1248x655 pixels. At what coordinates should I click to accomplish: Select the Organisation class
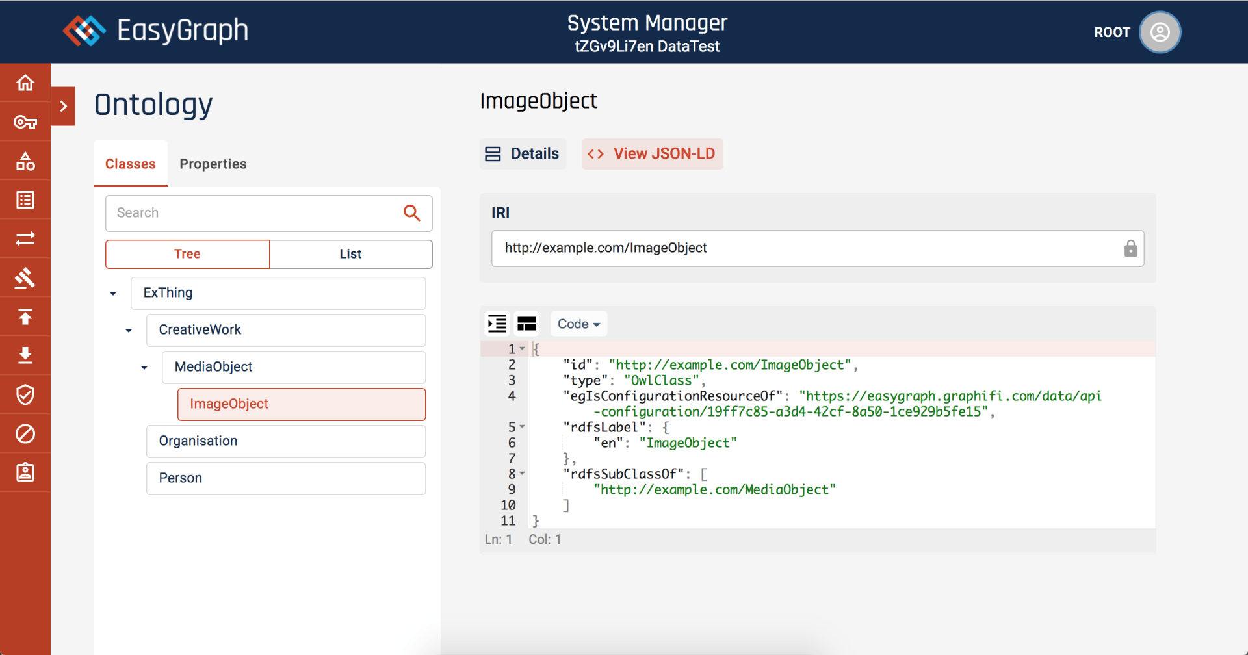click(286, 441)
